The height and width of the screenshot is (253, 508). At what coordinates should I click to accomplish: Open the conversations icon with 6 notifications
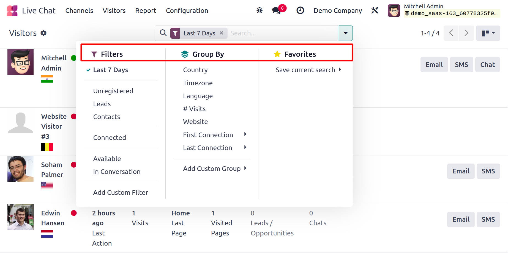tap(277, 10)
